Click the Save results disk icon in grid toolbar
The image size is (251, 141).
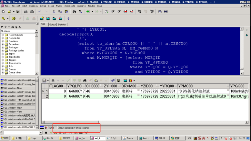click(x=119, y=81)
